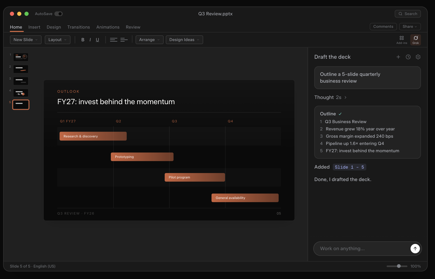The height and width of the screenshot is (279, 435).
Task: Click outline item 'Pipeline up 1.6× entering Q4'
Action: click(x=355, y=143)
